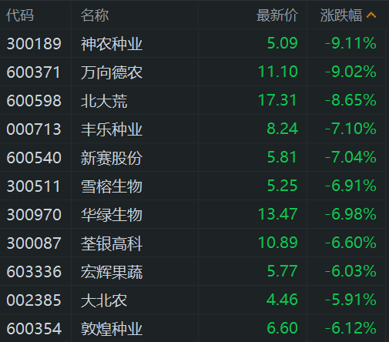
Task: Select the 华绿生物 row
Action: click(193, 214)
